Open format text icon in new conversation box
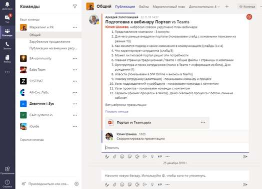Screen dimensions: 262x189 [x=107, y=185]
